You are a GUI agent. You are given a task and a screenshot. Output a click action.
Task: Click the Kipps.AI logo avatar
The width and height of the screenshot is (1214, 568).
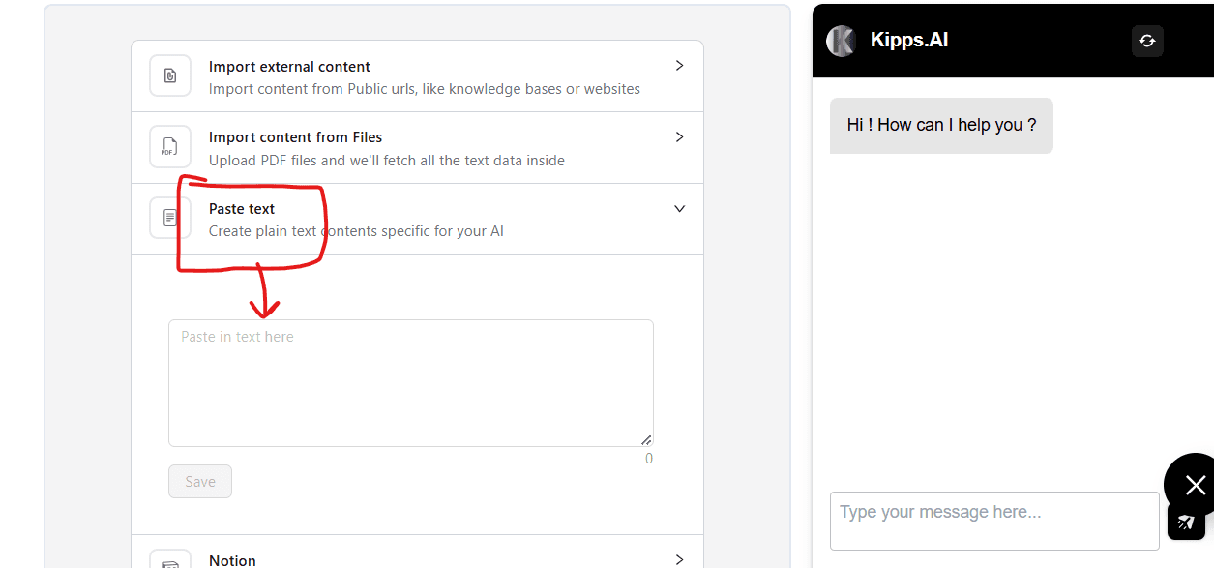(x=841, y=41)
